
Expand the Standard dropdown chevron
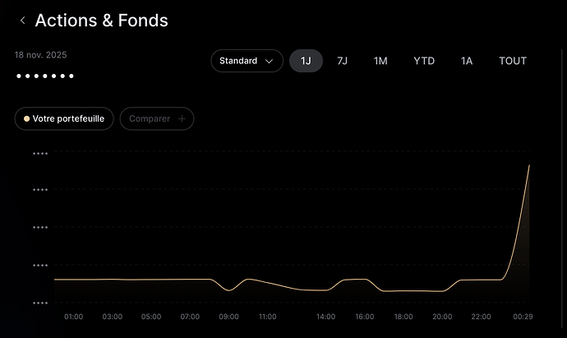coord(269,61)
